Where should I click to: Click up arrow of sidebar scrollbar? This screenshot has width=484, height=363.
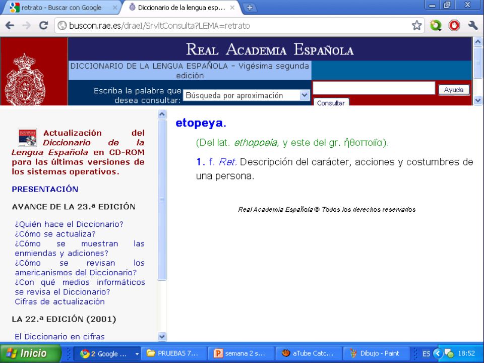tap(162, 114)
